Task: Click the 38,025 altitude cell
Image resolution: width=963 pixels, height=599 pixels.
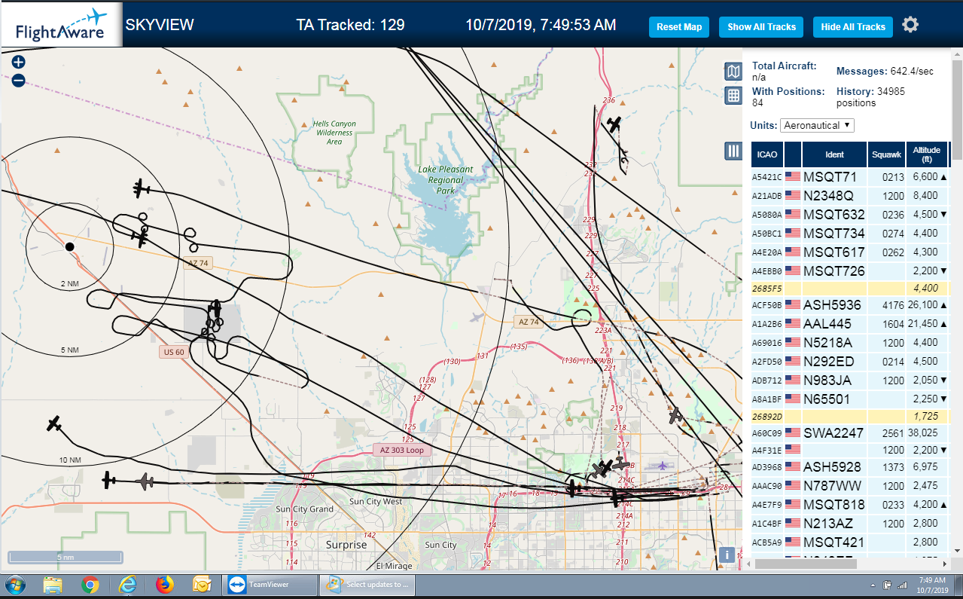Action: click(927, 433)
